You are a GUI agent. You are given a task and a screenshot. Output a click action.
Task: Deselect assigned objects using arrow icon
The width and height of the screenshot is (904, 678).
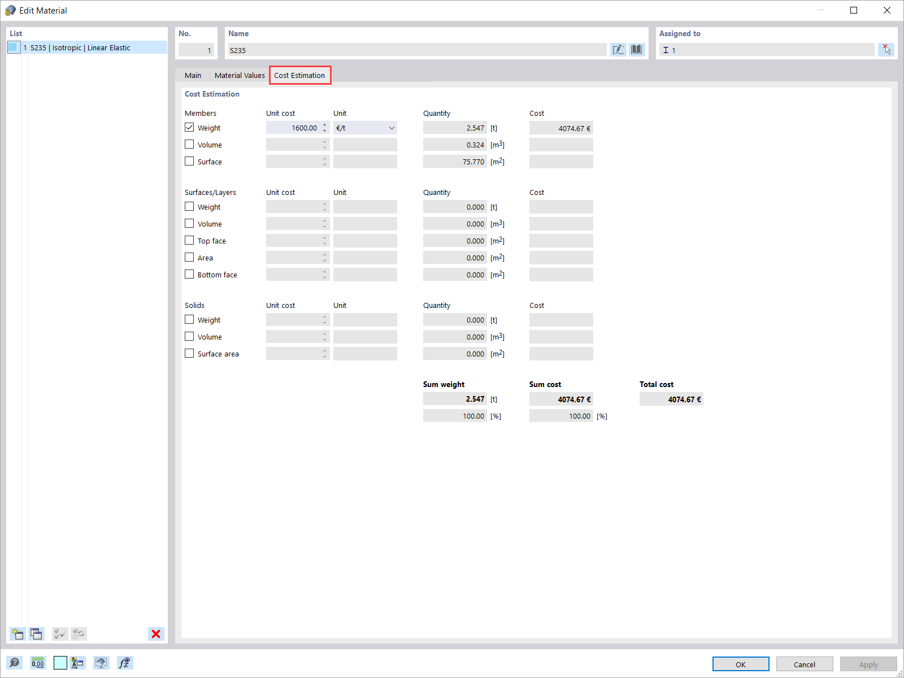pos(886,49)
